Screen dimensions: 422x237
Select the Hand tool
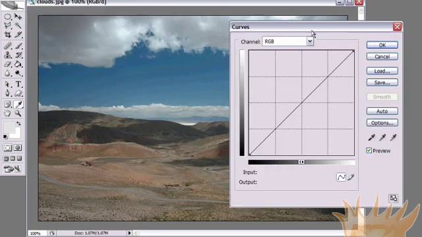(x=7, y=113)
